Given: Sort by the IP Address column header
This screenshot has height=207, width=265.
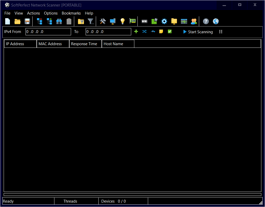Looking at the screenshot, I should point(21,44).
